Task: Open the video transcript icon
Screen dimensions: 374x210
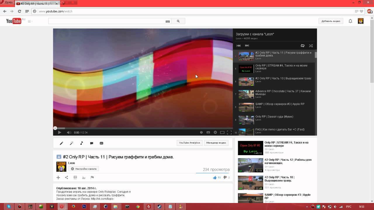Action: [75, 177]
